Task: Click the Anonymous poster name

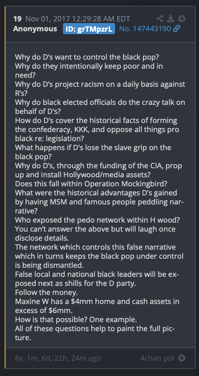Action: coord(35,29)
